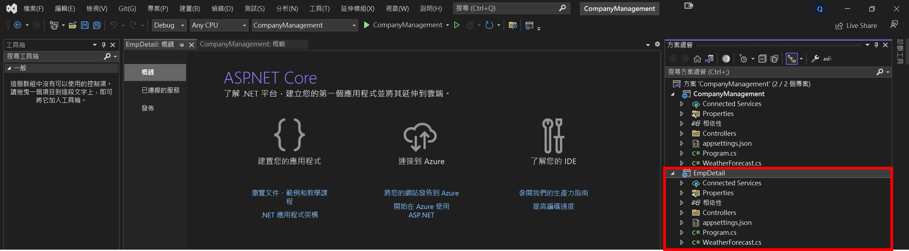Click Collapse All icon in Solution Explorer
The width and height of the screenshot is (909, 251).
coord(763,58)
